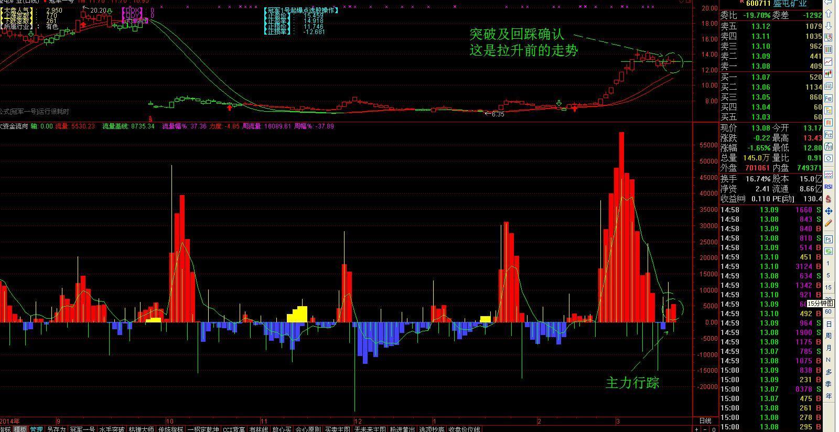Select the 水手突破 indicator tab
The width and height of the screenshot is (839, 432).
click(x=112, y=428)
